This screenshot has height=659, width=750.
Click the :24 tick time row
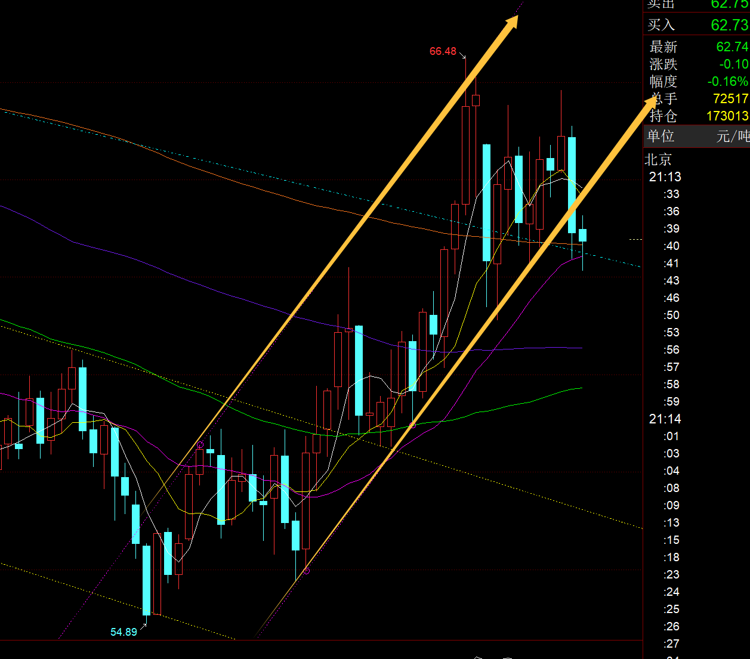671,592
